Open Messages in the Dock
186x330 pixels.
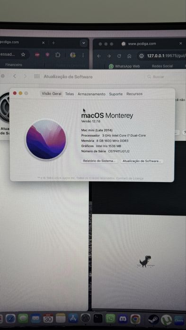pyautogui.click(x=23, y=319)
